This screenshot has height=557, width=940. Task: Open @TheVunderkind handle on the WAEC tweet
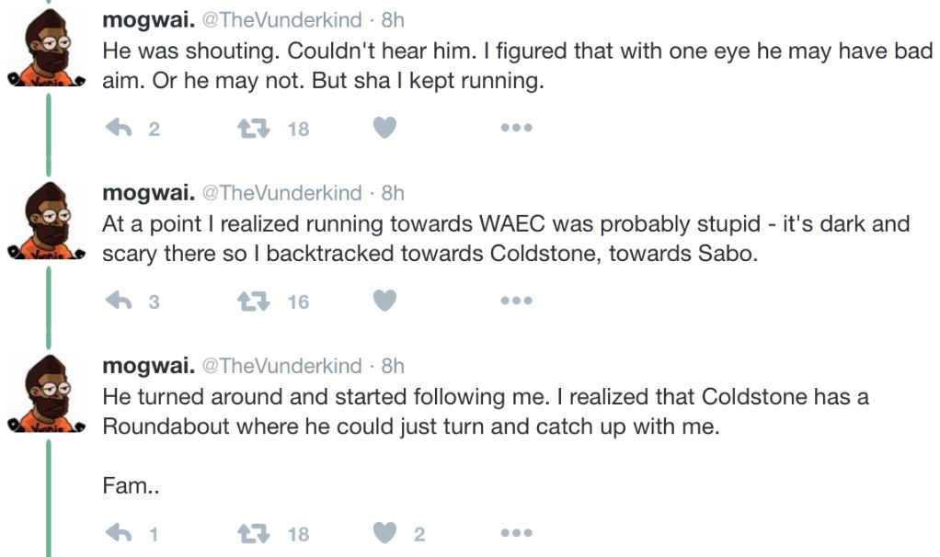281,193
